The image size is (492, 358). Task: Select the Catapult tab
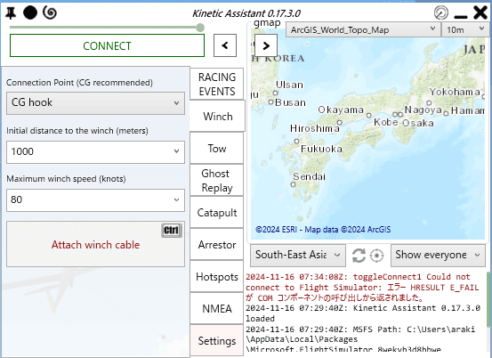point(217,212)
